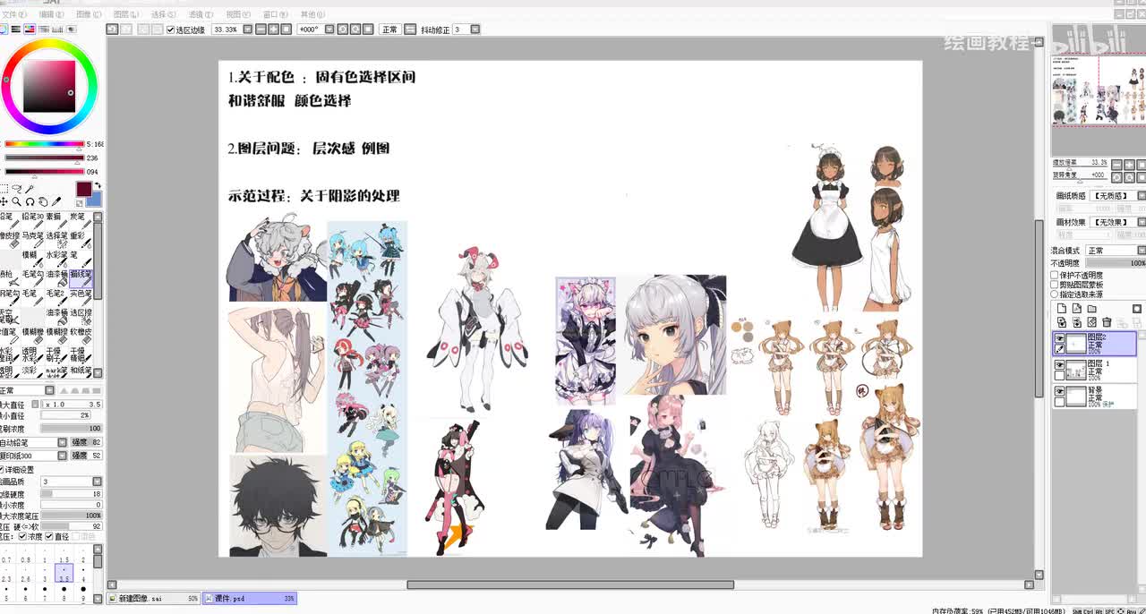The width and height of the screenshot is (1146, 614).
Task: Enable 剪贴图层蒙板 clipping group
Action: point(1054,285)
